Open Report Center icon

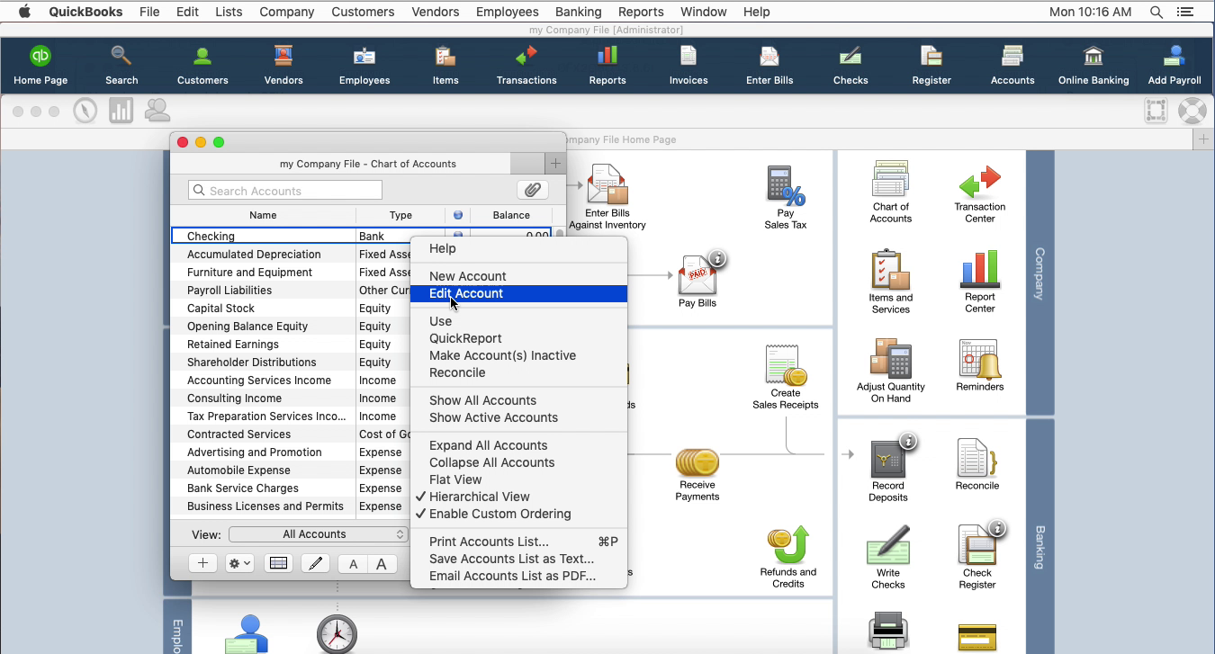coord(980,282)
